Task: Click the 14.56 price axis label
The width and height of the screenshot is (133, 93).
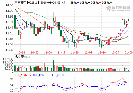Action: click(9, 5)
